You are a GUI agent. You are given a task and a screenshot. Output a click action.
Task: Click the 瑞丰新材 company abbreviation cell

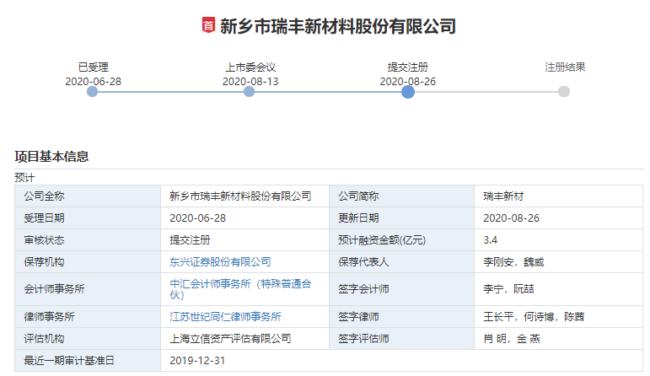pos(504,196)
